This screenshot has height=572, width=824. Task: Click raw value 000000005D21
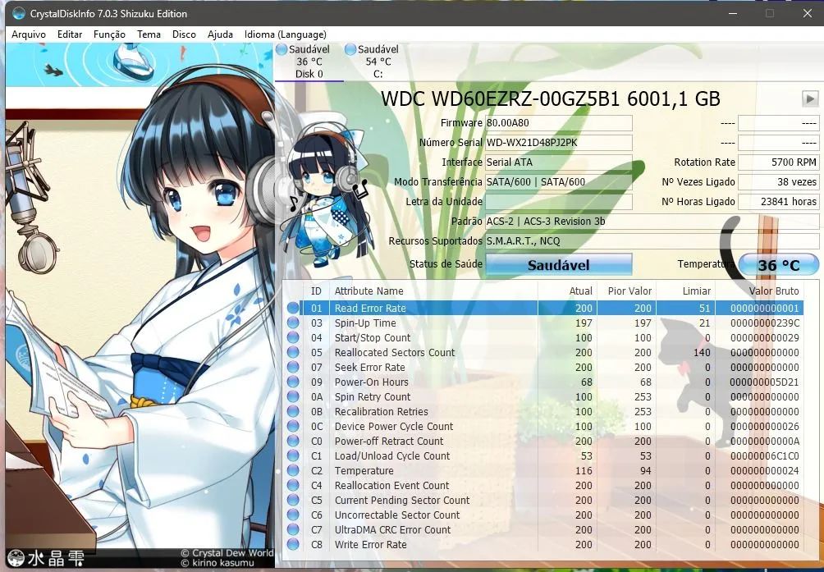click(x=764, y=382)
